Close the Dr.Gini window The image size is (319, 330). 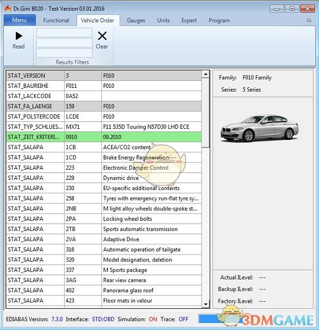(x=307, y=9)
